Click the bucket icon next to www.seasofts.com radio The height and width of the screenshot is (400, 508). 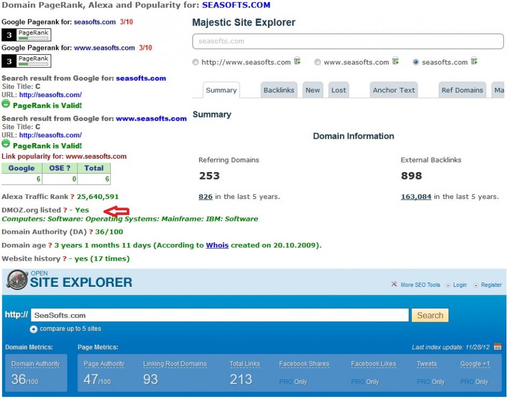(395, 61)
